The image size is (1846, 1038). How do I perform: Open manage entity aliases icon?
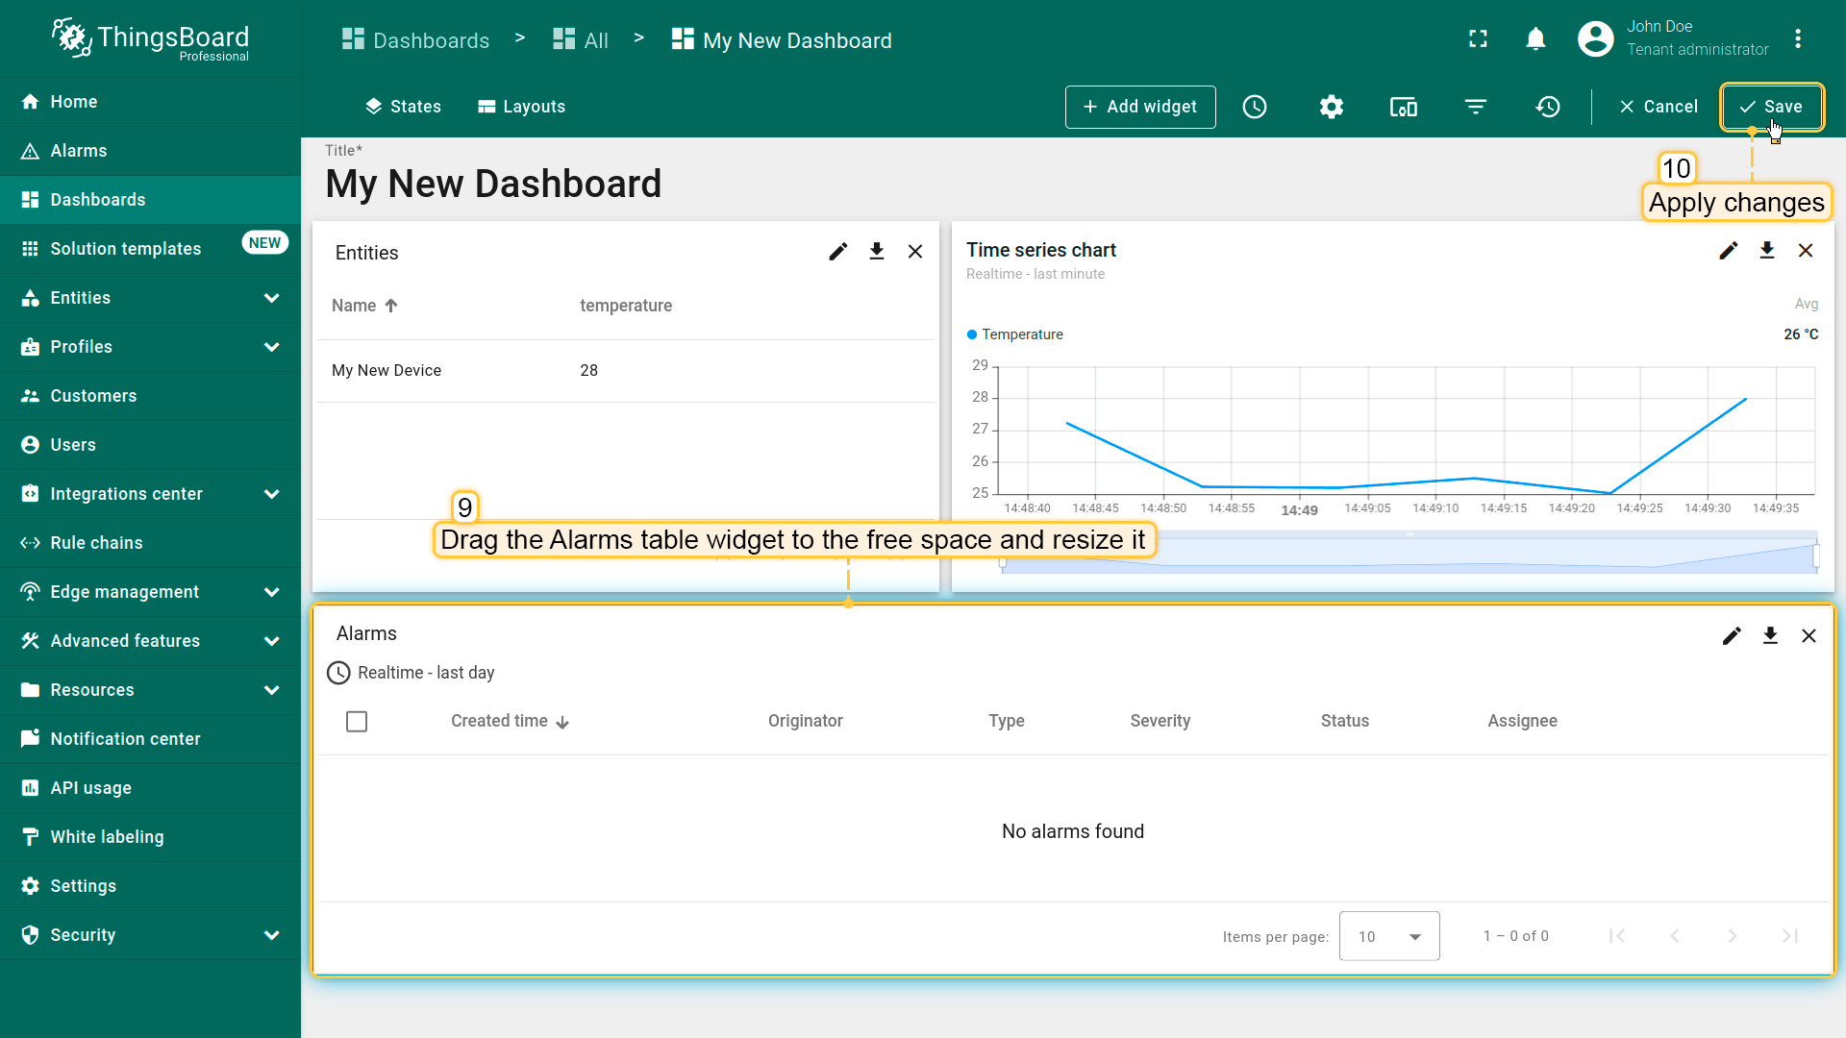coord(1404,107)
